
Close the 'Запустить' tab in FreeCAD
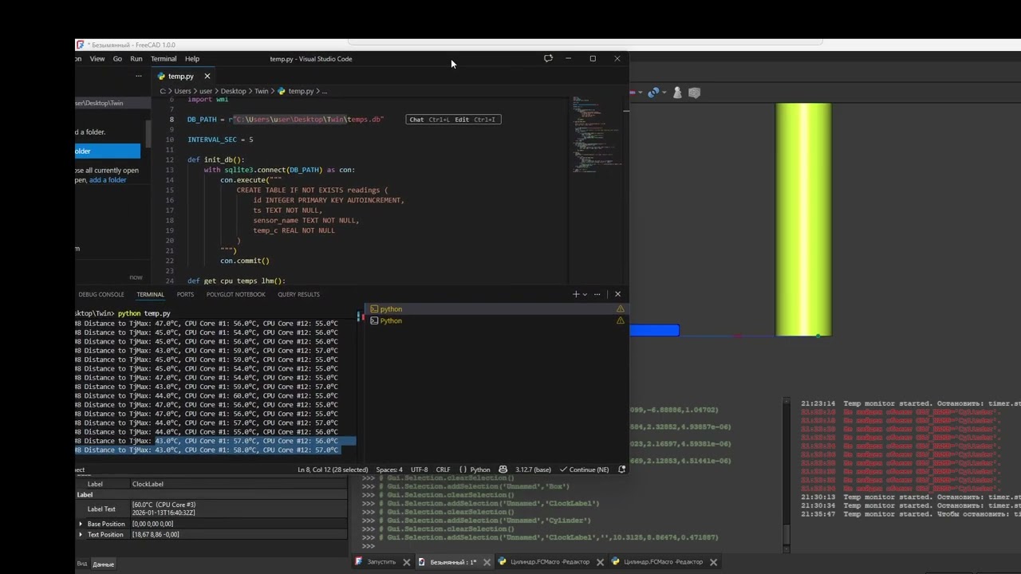[407, 562]
